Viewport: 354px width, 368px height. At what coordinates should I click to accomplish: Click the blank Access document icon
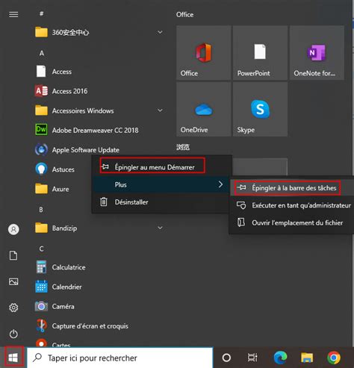click(41, 72)
